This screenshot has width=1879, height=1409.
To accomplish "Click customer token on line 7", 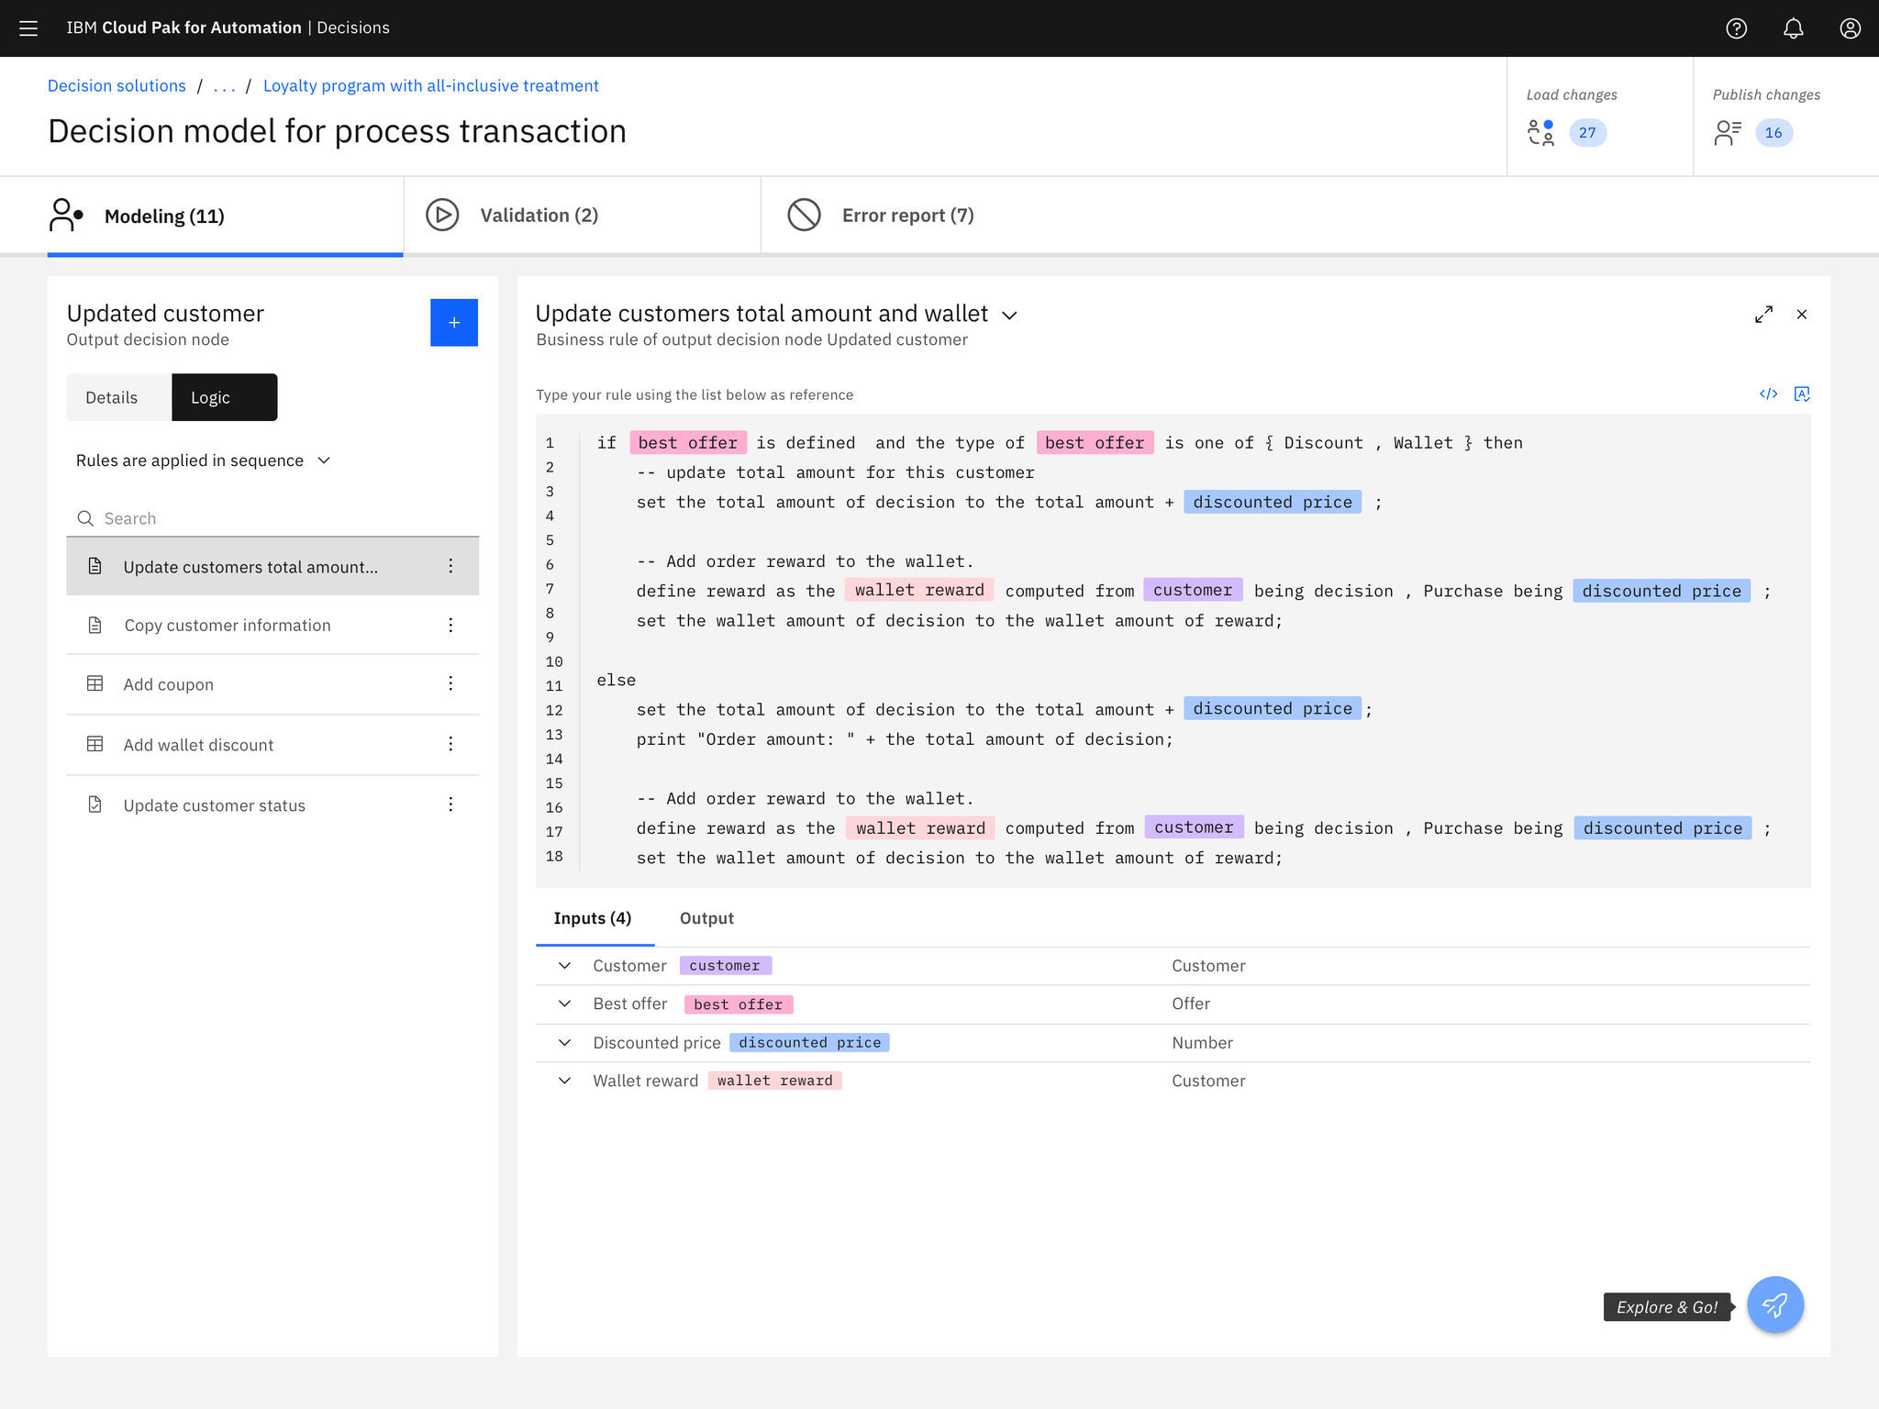I will (1193, 590).
